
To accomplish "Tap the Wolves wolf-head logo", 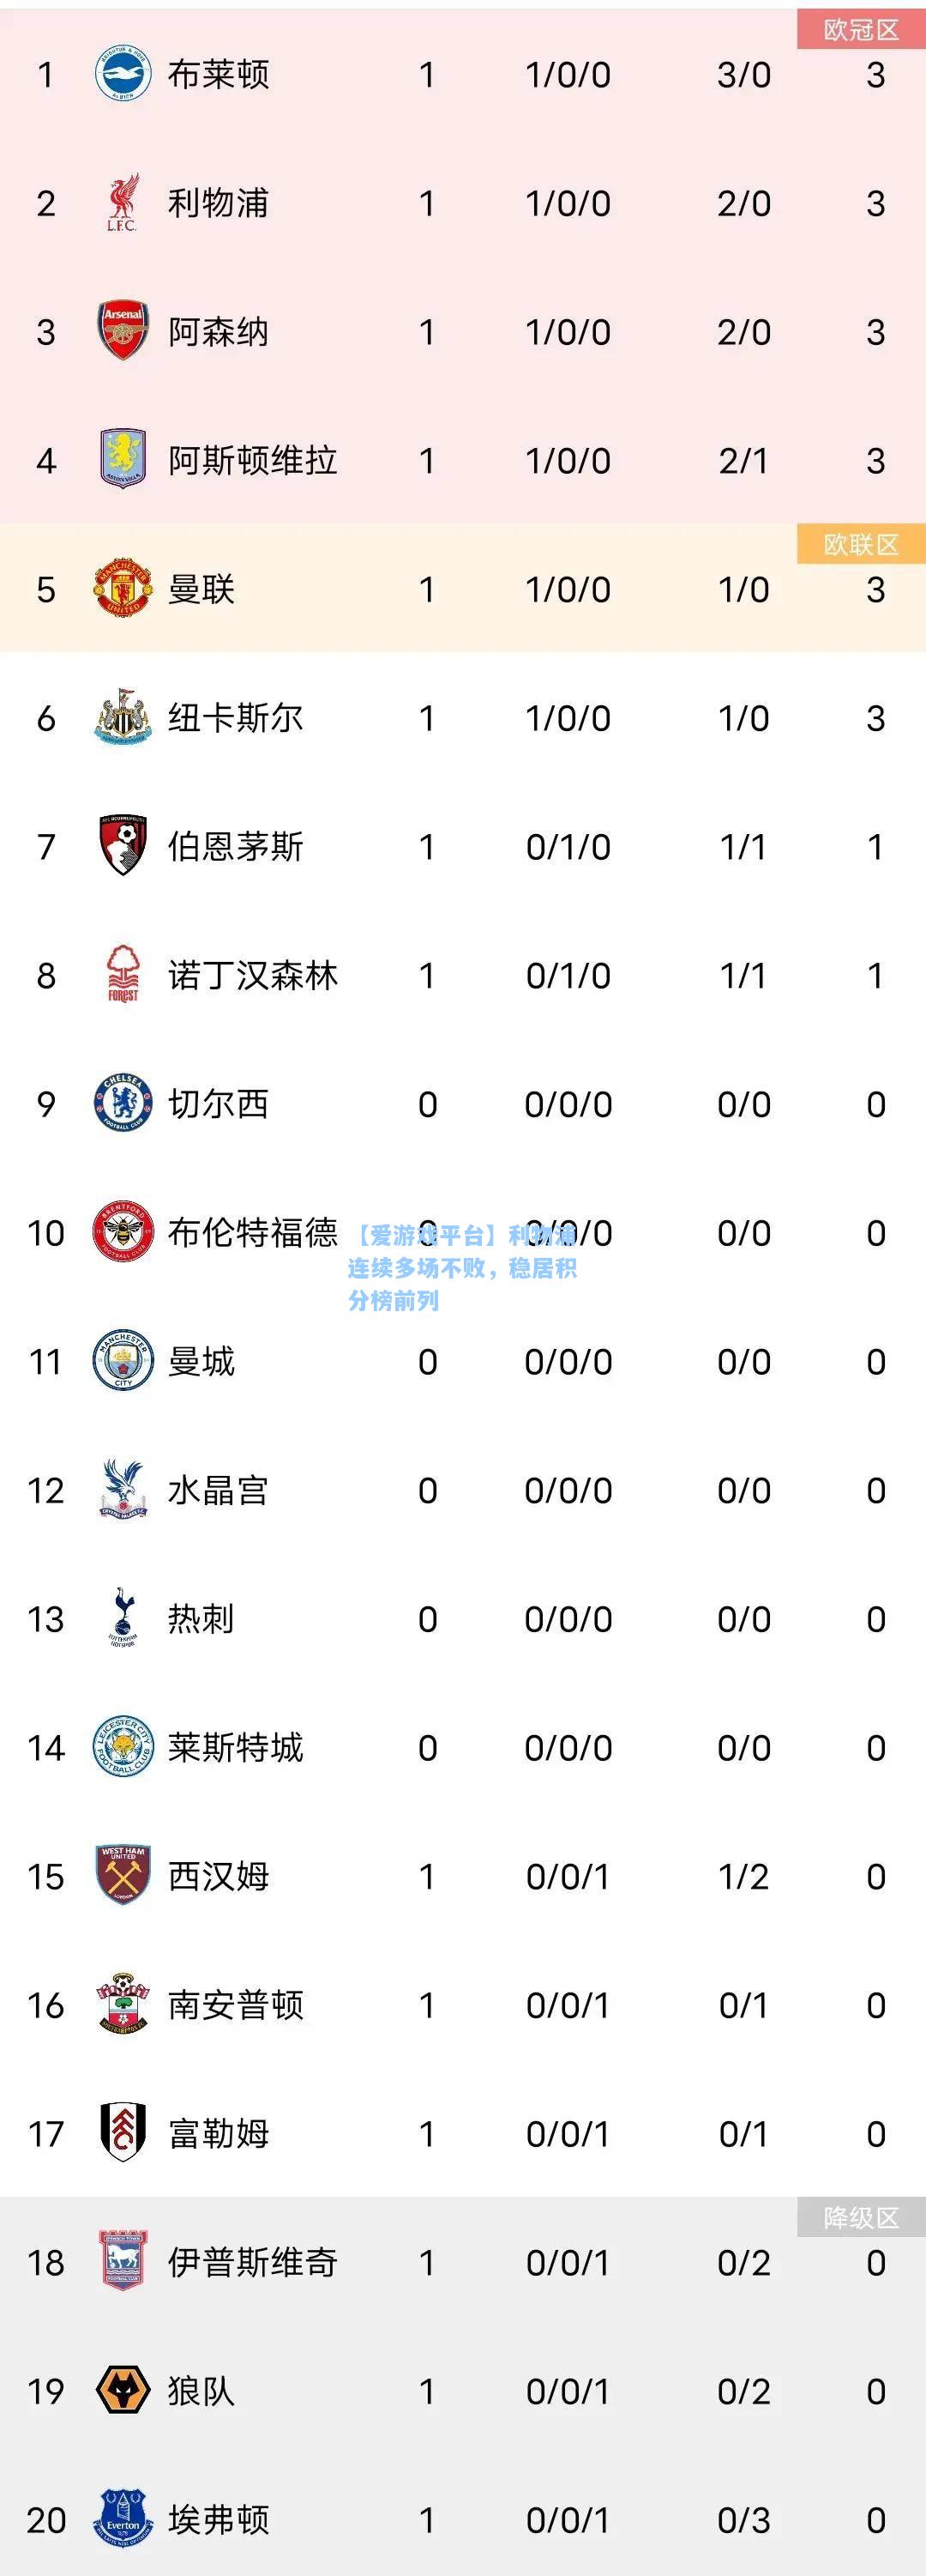I will pos(123,2391).
